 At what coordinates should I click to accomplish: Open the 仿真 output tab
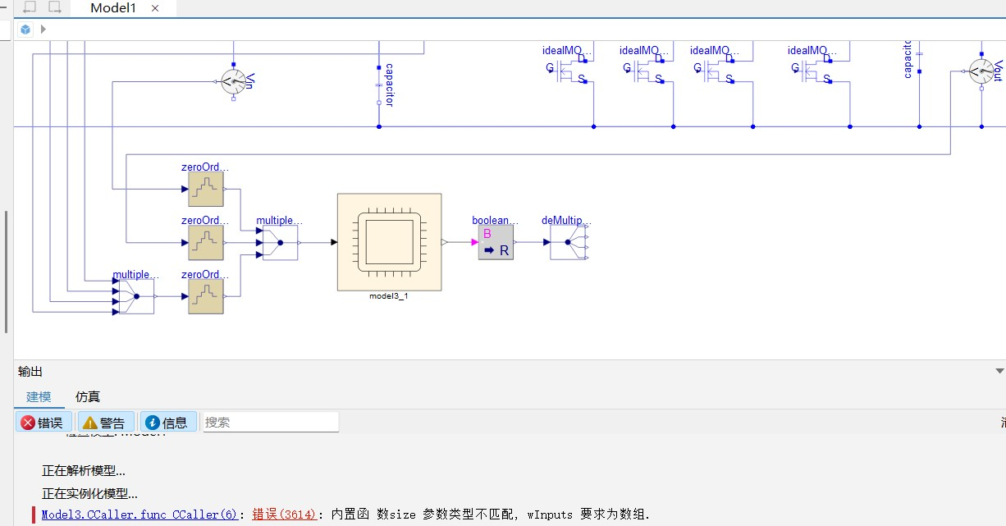(88, 396)
